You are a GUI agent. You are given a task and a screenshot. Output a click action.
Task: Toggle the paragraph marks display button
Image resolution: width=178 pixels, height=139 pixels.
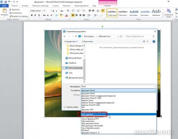(103, 11)
